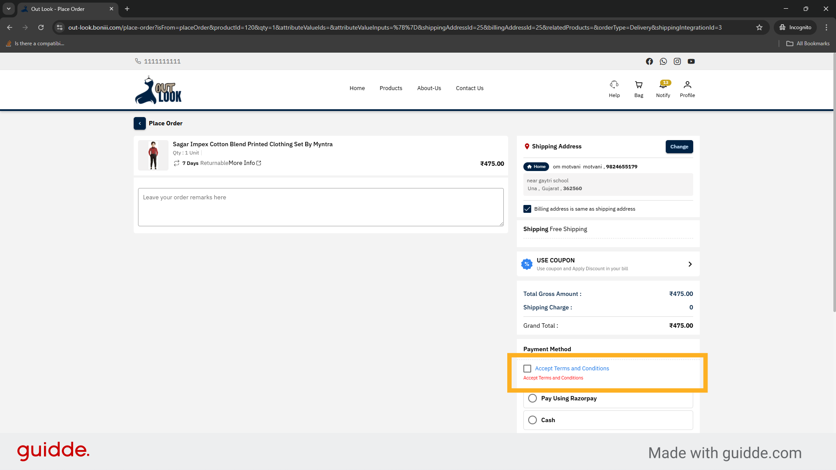This screenshot has height=470, width=836.
Task: Change the shipping address
Action: click(679, 147)
